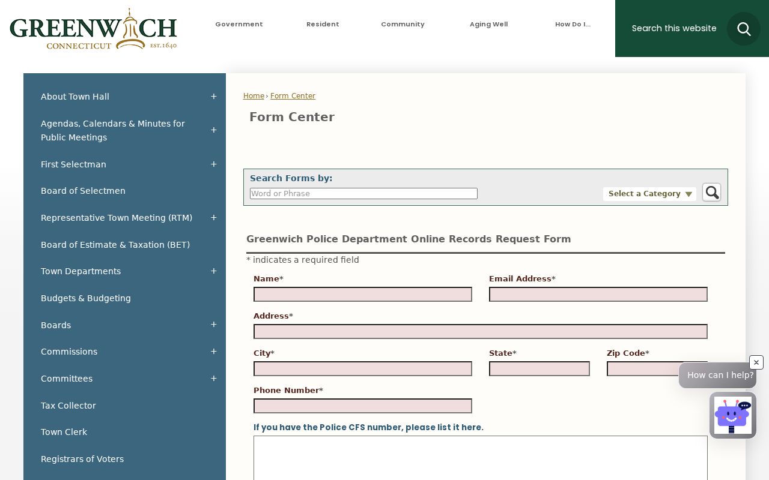Click the Address input field

(x=481, y=332)
